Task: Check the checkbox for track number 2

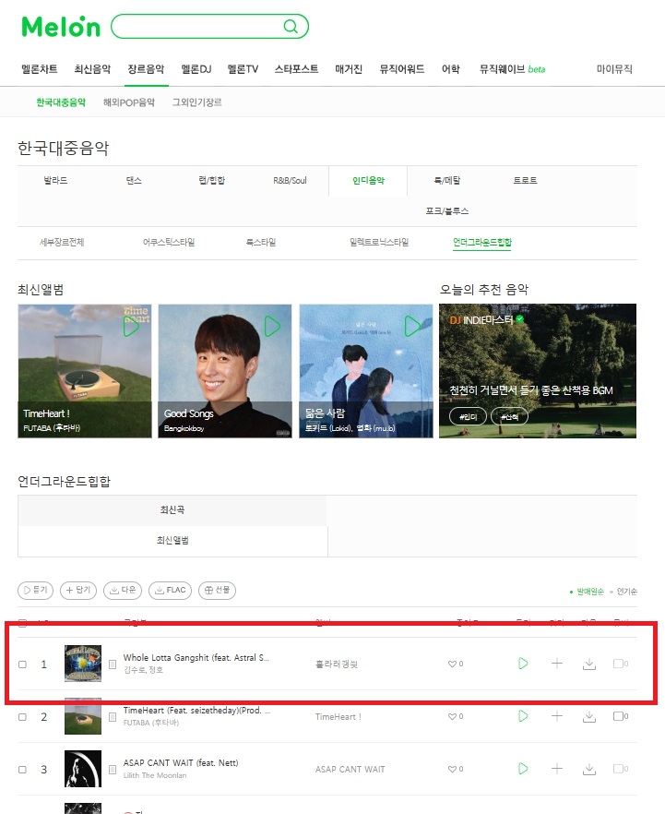Action: [22, 717]
